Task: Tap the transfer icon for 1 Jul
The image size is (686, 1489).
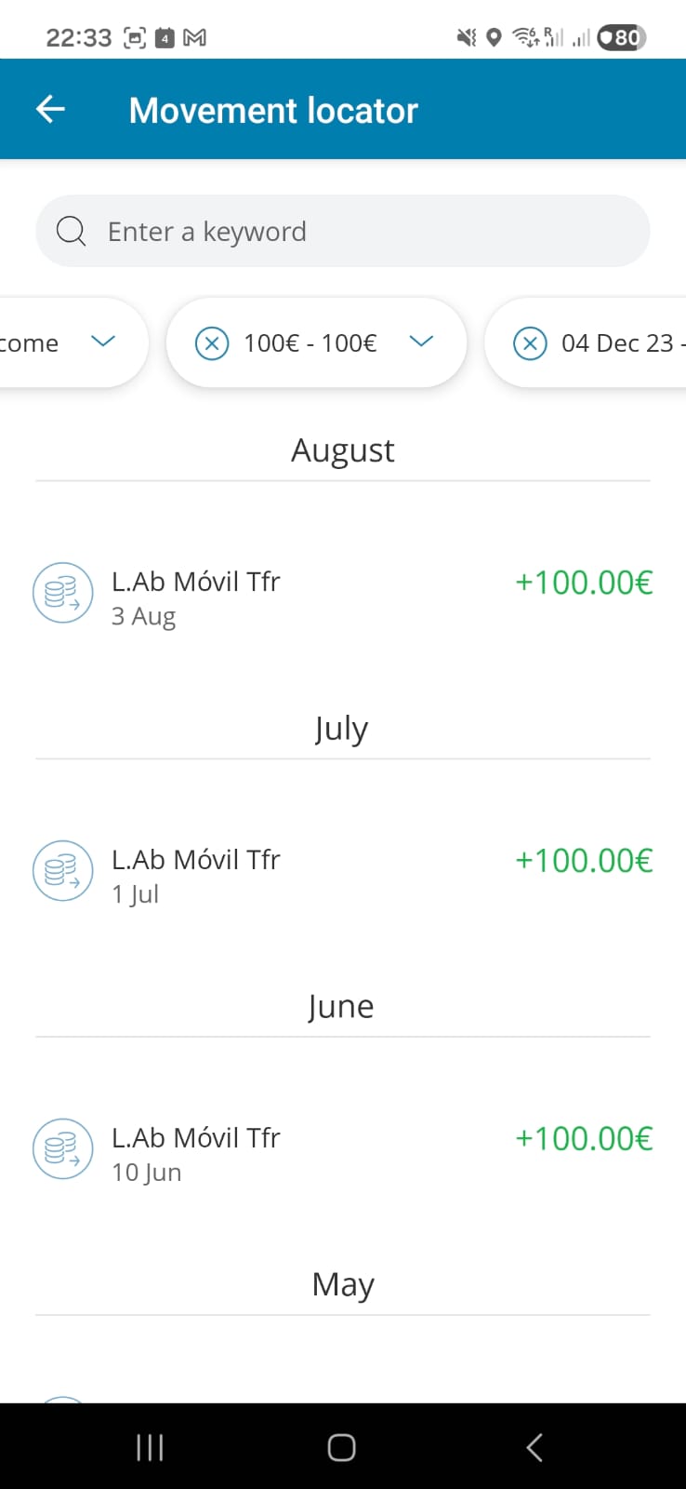Action: click(62, 871)
